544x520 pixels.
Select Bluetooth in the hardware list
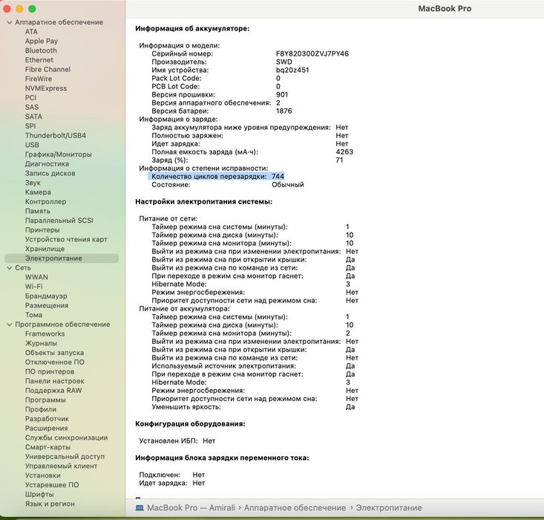(41, 51)
